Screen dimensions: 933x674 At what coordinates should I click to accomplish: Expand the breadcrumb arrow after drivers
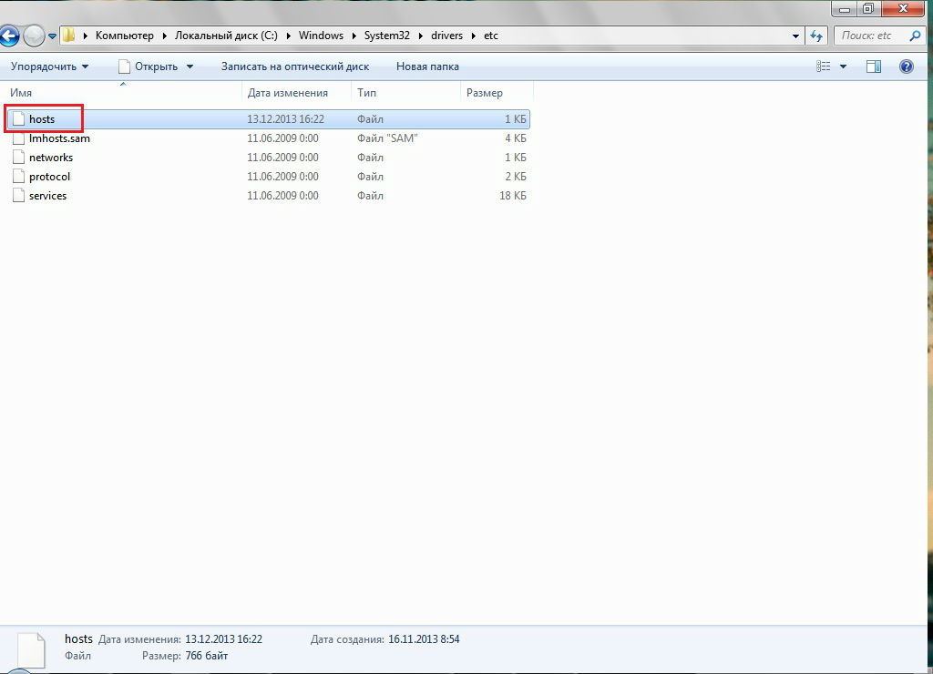[x=473, y=36]
